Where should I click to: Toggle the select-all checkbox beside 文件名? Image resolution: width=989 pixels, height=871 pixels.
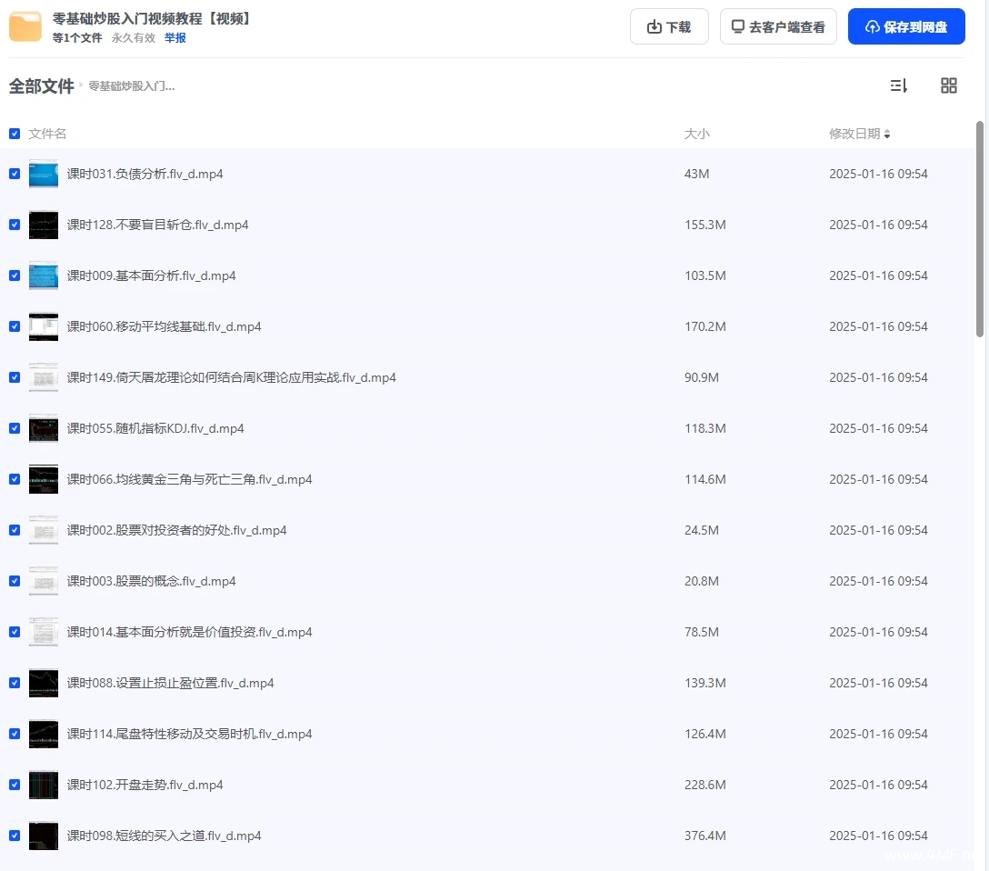coord(15,134)
